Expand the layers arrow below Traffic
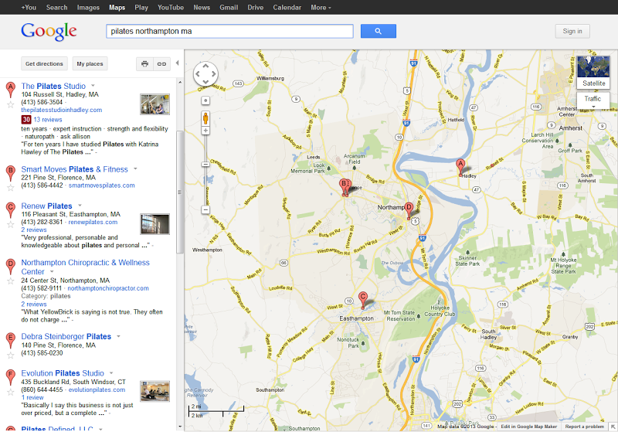The height and width of the screenshot is (432, 618). (593, 107)
